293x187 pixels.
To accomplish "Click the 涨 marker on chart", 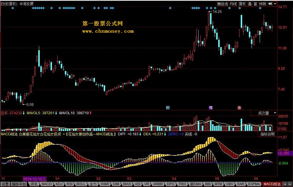I will 239,108.
